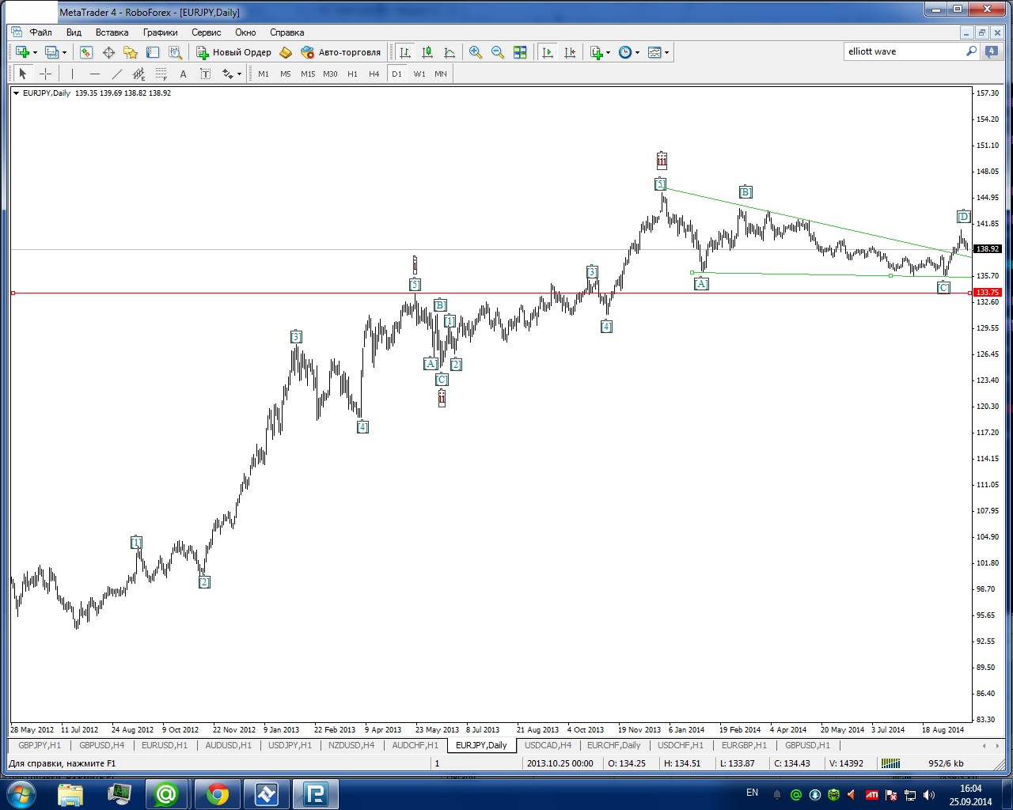Switch chart to bar chart mode
The image size is (1013, 810).
coord(405,52)
